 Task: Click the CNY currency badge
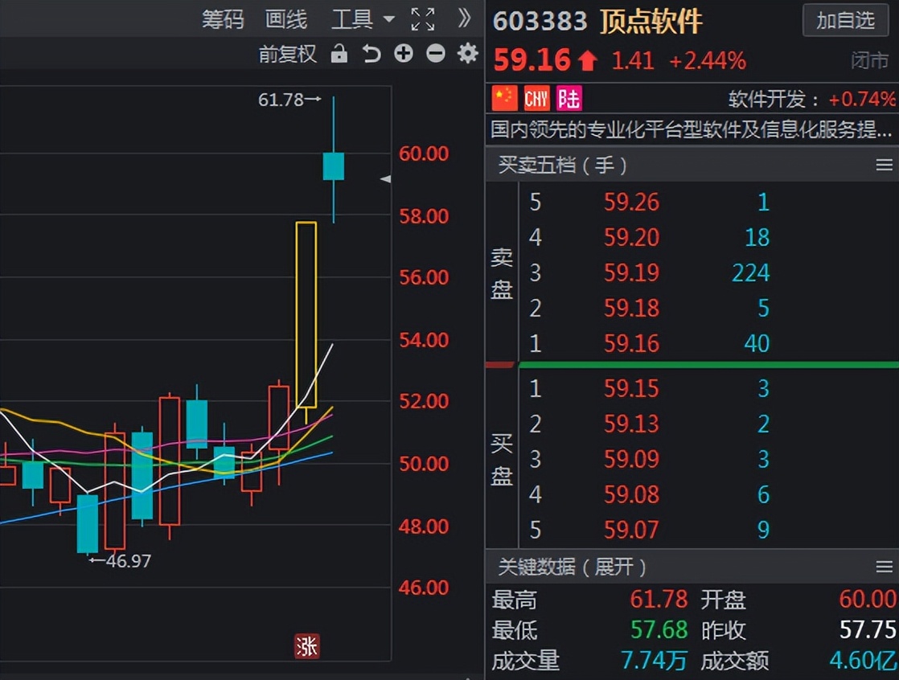pos(536,99)
